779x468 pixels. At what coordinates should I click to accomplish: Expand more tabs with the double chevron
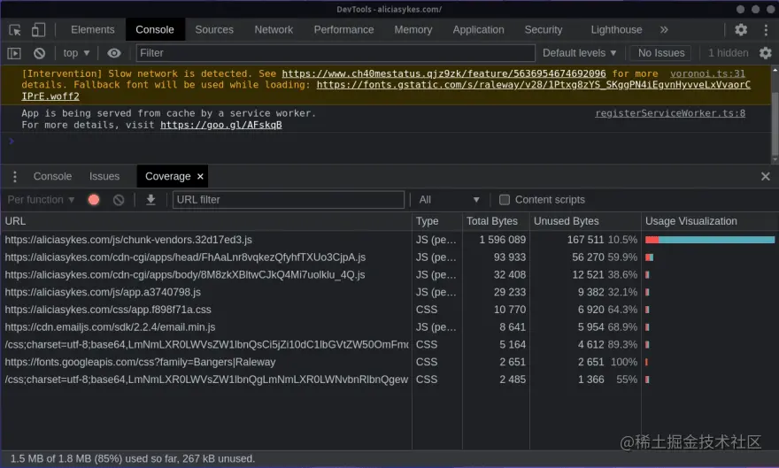664,30
